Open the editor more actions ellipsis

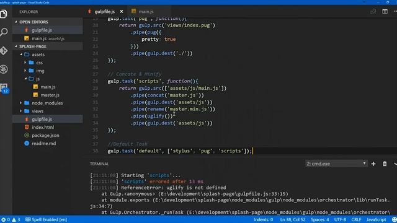pyautogui.click(x=395, y=12)
